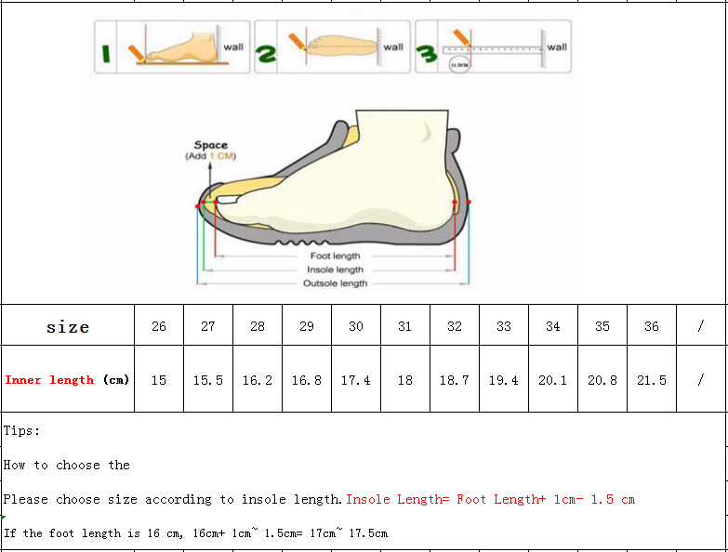
Task: Click the 'Insole length' dimension label
Action: pyautogui.click(x=335, y=269)
